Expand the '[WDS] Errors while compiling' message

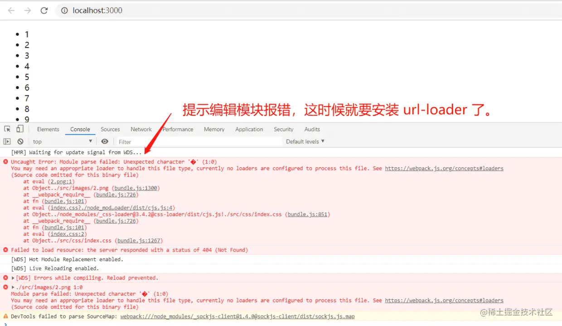tap(13, 278)
